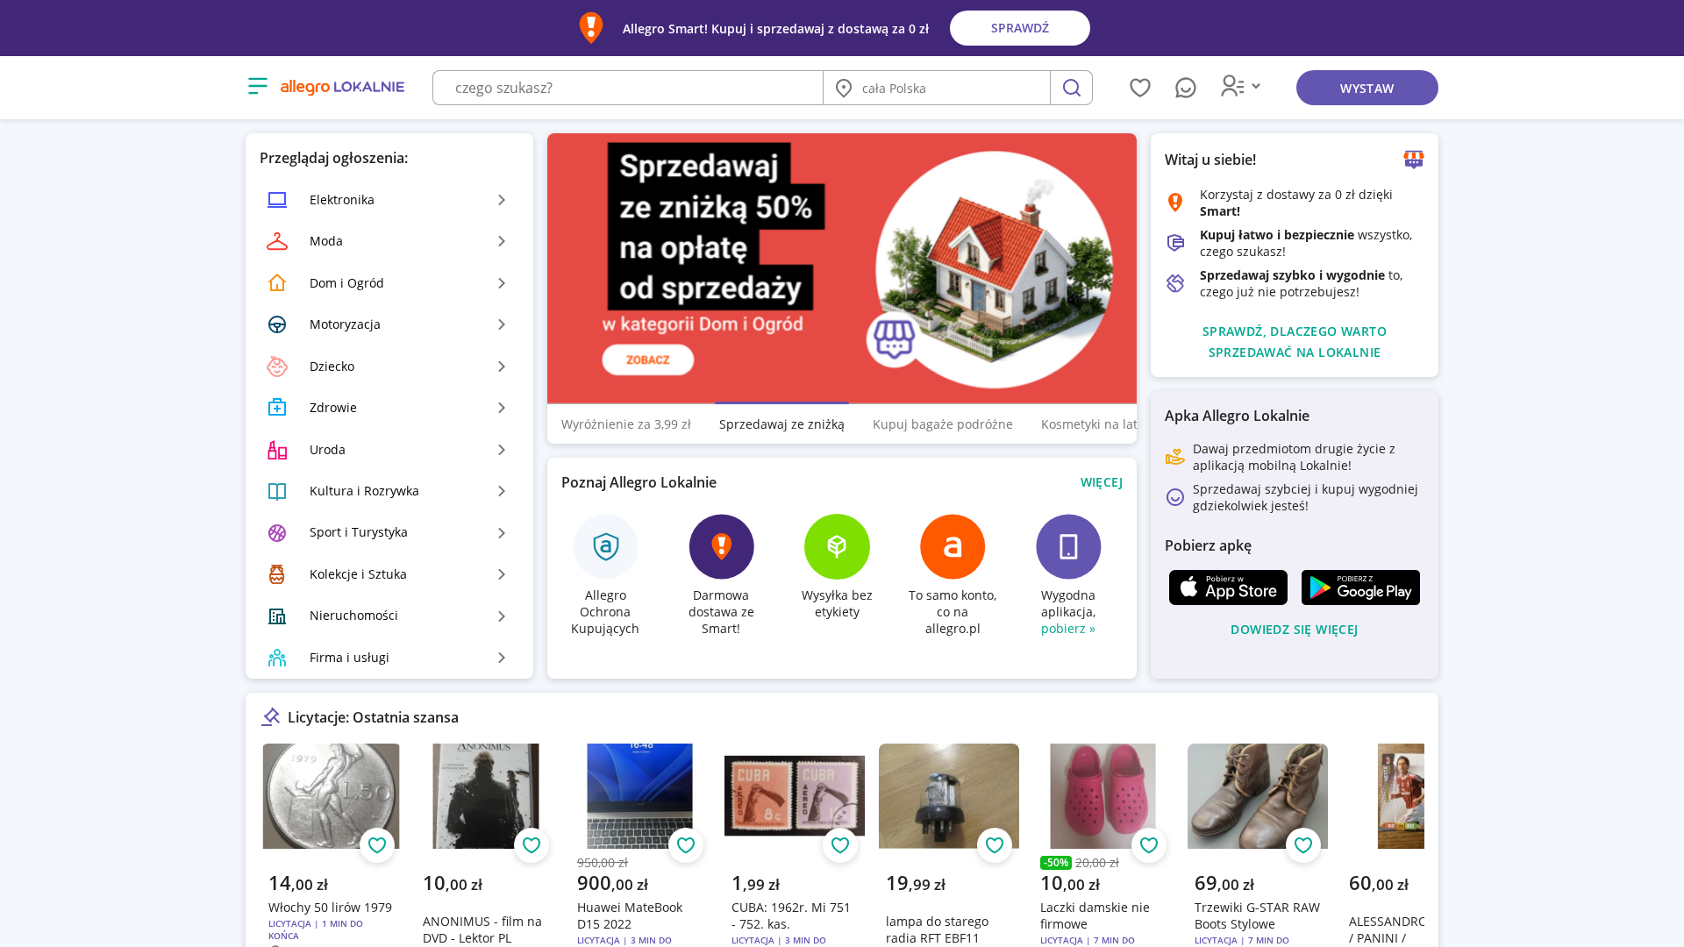
Task: Open the hamburger categories menu icon
Action: (x=257, y=86)
